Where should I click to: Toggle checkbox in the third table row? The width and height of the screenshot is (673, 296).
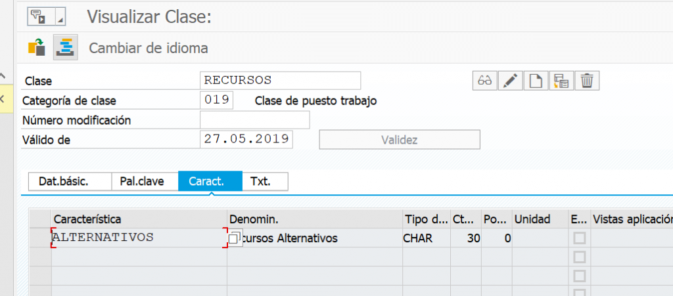click(x=580, y=276)
